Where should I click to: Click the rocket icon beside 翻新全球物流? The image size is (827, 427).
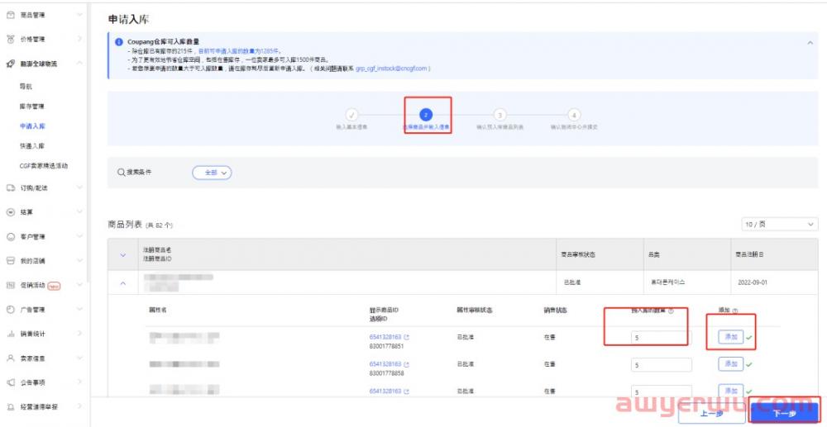tap(10, 64)
